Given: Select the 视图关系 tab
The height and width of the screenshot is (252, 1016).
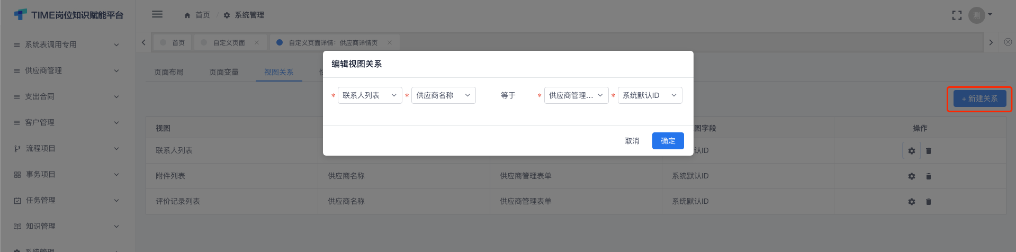Looking at the screenshot, I should pyautogui.click(x=279, y=72).
